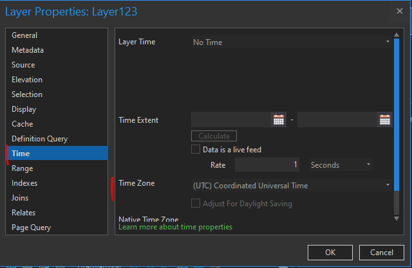The image size is (412, 268).
Task: Open the Time Zone dropdown
Action: (292, 186)
